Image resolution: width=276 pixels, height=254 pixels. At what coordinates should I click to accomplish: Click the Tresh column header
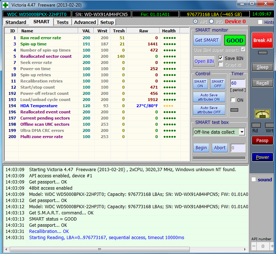pos(119,31)
